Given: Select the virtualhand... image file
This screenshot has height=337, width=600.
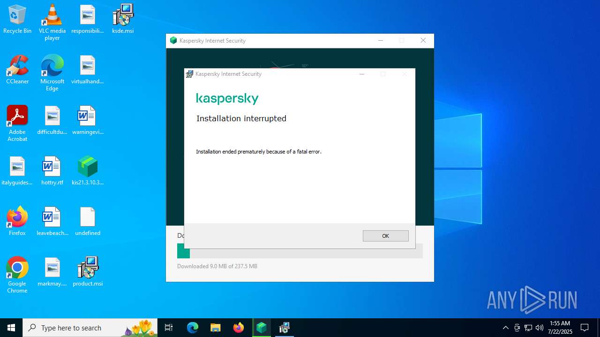Looking at the screenshot, I should coord(87,70).
